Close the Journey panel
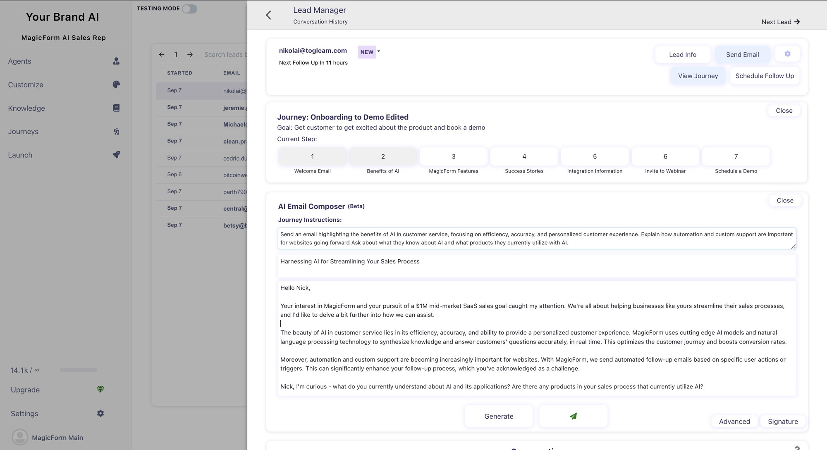 coord(784,111)
